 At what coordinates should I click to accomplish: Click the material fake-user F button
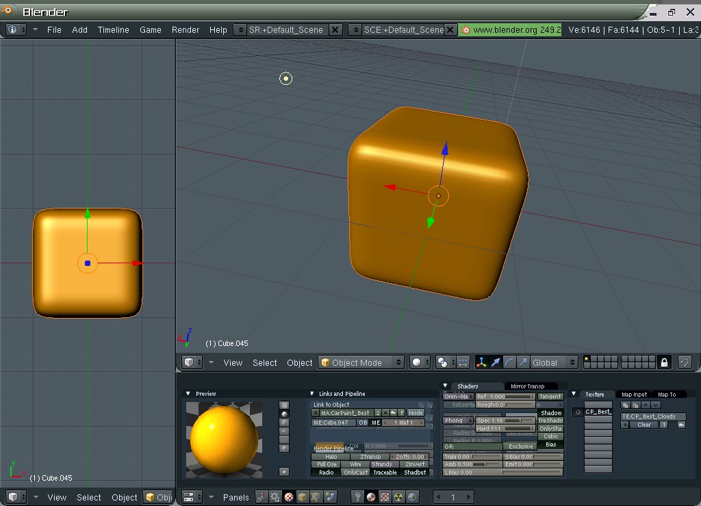[402, 412]
